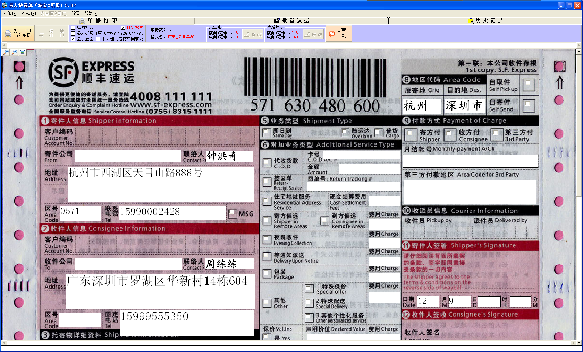
Task: Select the zoom-out magnifier tool
Action: [x=14, y=52]
